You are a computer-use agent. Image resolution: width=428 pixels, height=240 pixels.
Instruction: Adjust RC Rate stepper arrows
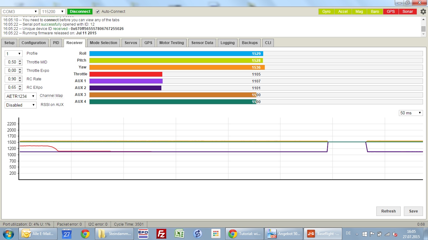(20, 79)
